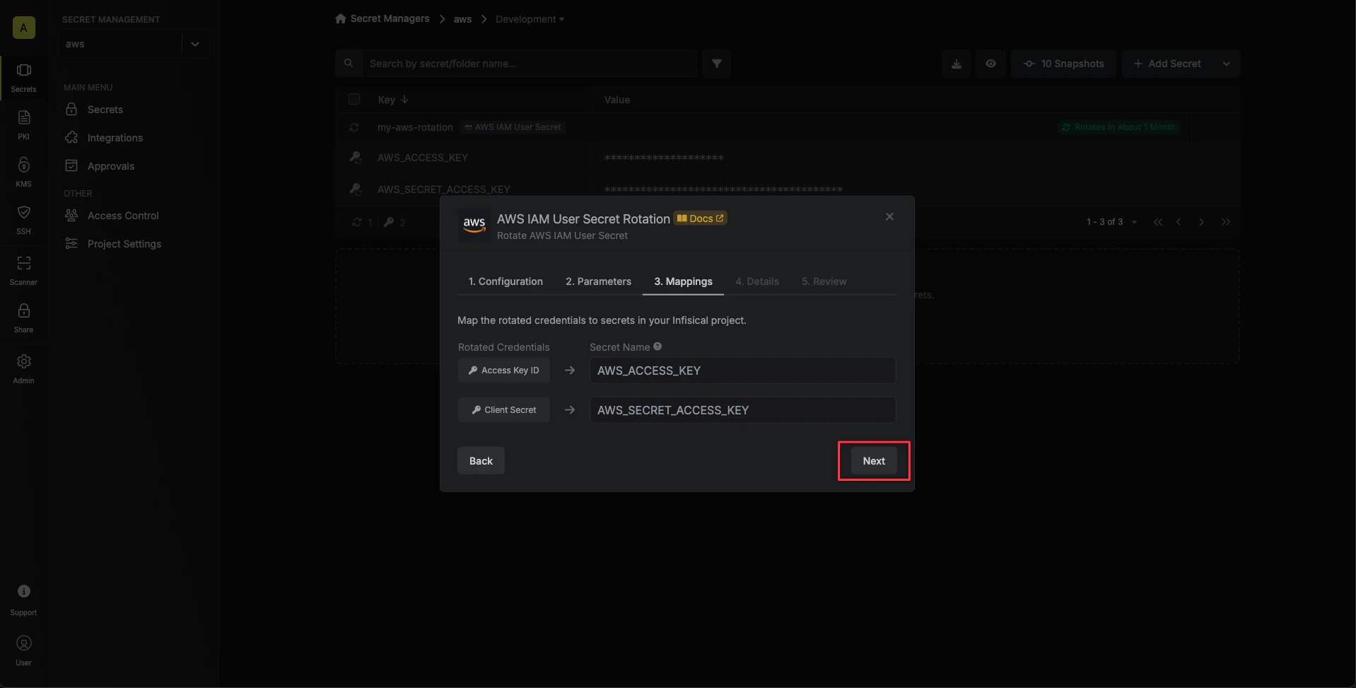This screenshot has width=1356, height=688.
Task: Switch to the 2. Parameters tab
Action: (x=598, y=281)
